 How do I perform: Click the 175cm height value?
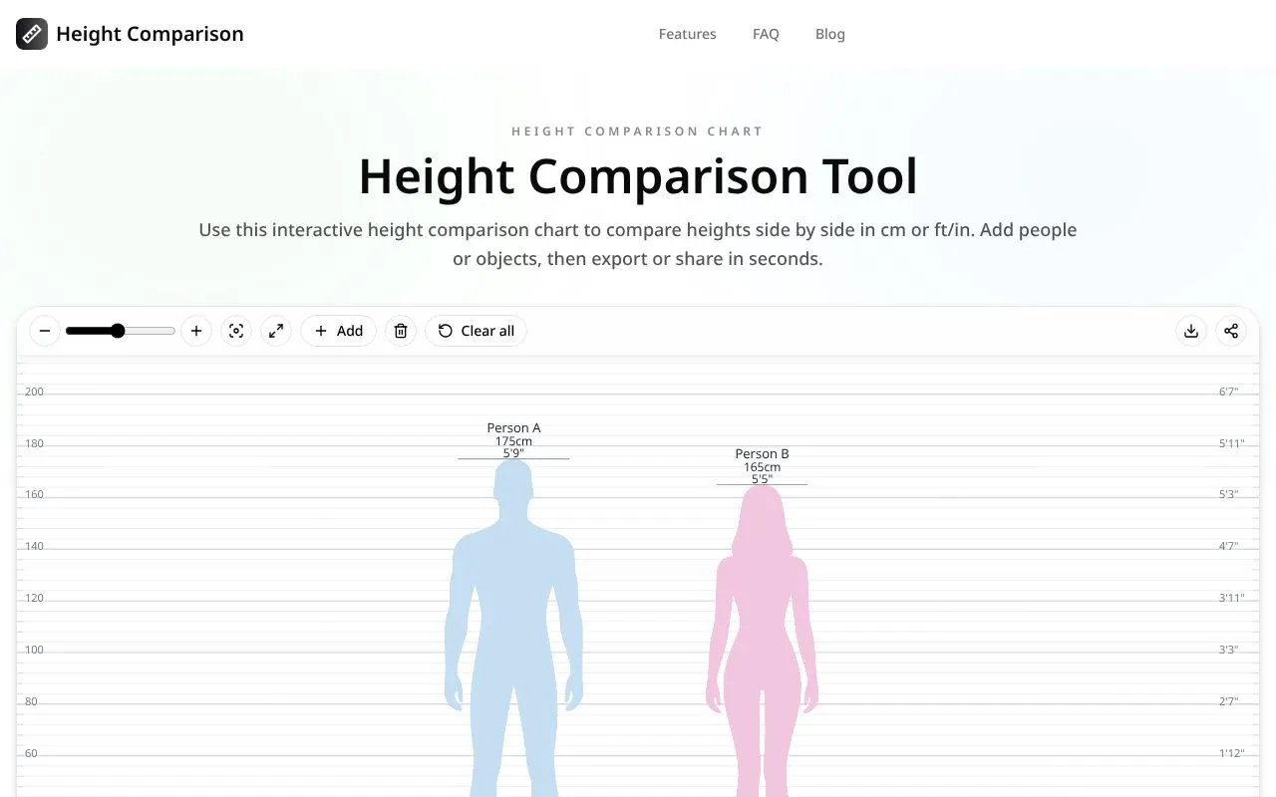[x=513, y=440]
